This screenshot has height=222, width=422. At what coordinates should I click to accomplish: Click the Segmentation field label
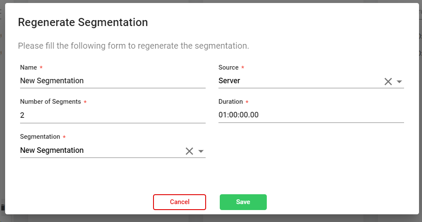[x=40, y=137]
